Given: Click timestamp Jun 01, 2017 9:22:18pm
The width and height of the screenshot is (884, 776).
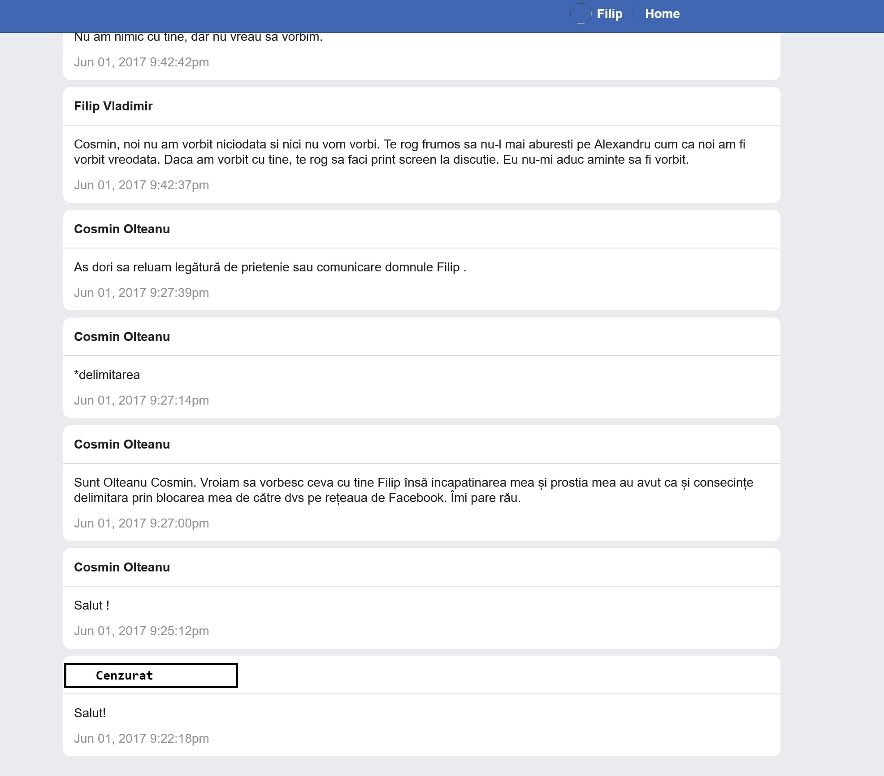Looking at the screenshot, I should (x=141, y=739).
